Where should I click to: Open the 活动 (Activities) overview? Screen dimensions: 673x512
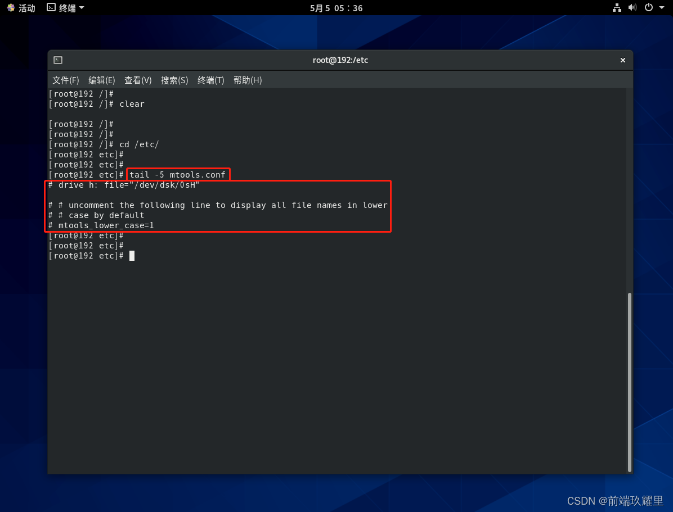[21, 8]
